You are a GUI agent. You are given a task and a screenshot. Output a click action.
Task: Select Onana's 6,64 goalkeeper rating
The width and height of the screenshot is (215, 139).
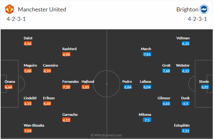coord(9,87)
